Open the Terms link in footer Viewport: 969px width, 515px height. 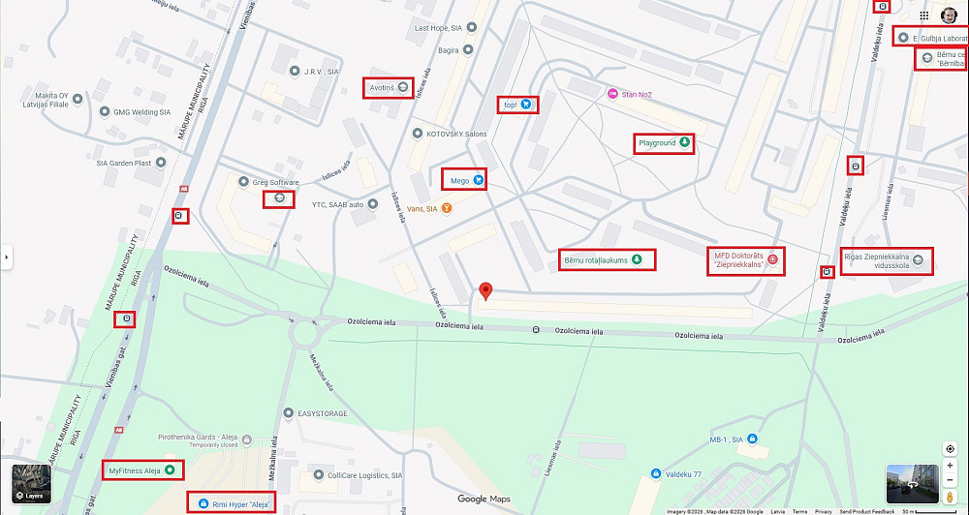click(799, 511)
